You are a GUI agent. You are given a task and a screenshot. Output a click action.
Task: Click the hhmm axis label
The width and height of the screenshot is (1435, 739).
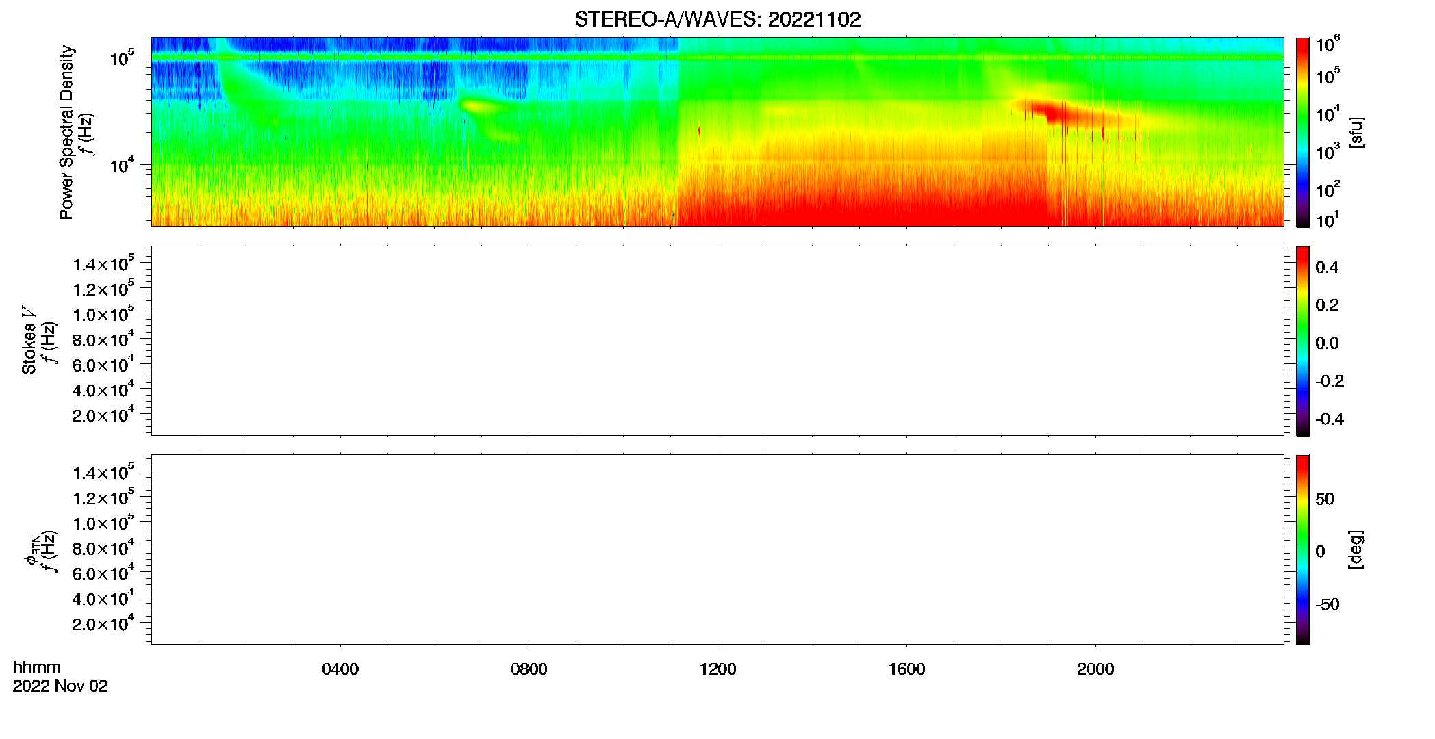point(37,667)
